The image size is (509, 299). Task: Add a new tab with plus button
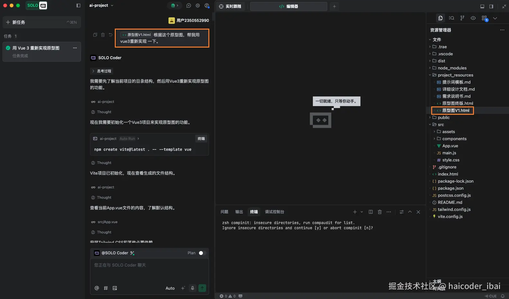[x=334, y=6]
